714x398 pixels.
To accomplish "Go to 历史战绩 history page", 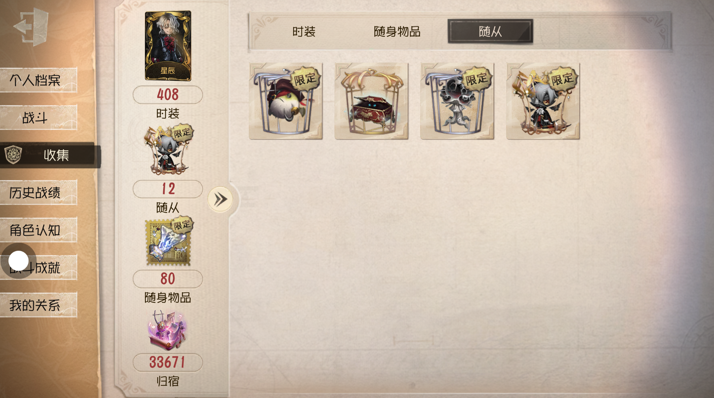I will [x=38, y=192].
